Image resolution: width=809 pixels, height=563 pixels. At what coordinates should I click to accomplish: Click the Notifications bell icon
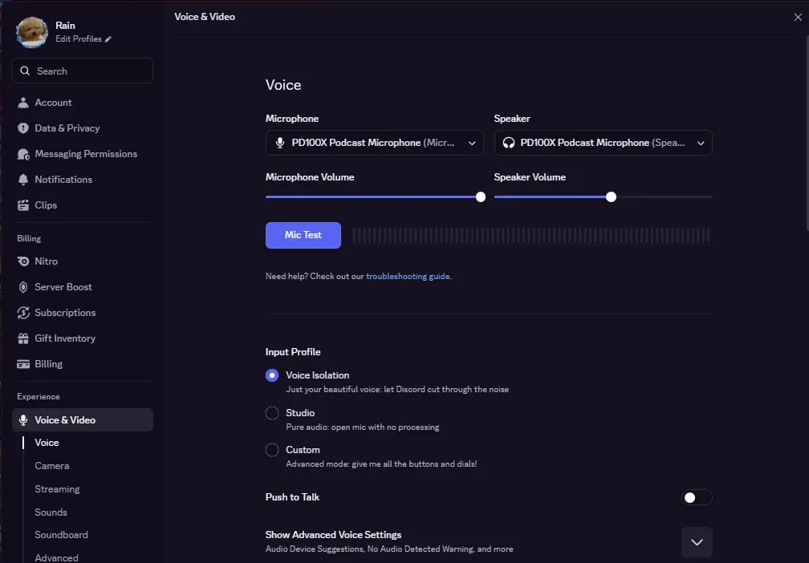[22, 180]
